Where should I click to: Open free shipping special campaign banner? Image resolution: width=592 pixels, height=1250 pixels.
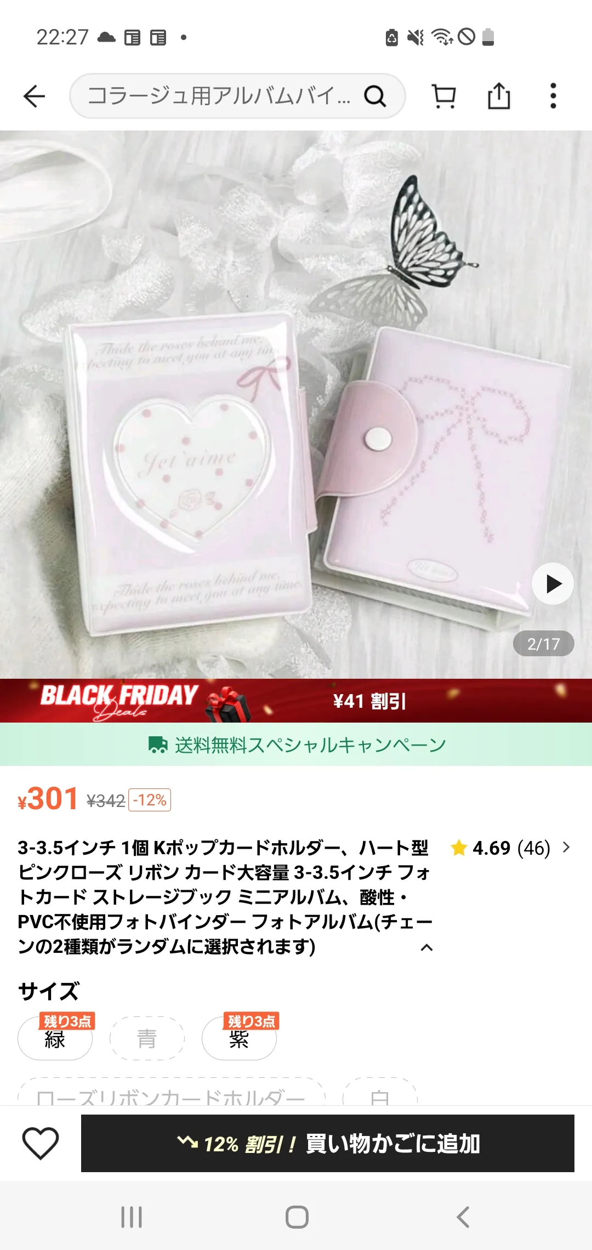(x=296, y=745)
